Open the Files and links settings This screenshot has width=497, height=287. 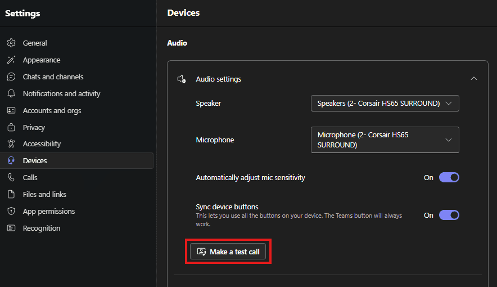click(44, 195)
